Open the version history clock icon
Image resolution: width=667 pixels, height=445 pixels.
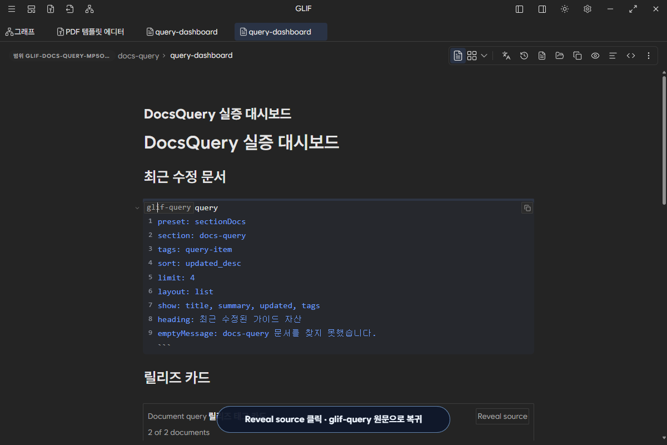524,56
